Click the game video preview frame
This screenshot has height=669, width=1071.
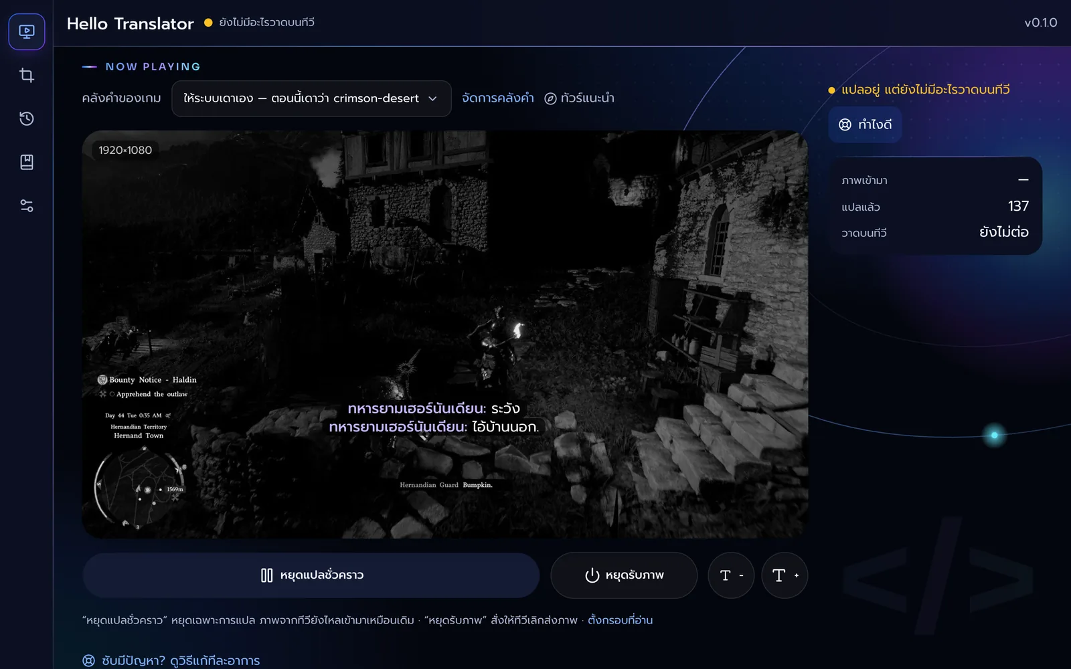point(445,334)
